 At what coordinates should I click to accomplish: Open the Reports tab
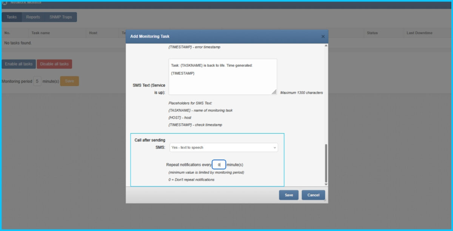(33, 17)
